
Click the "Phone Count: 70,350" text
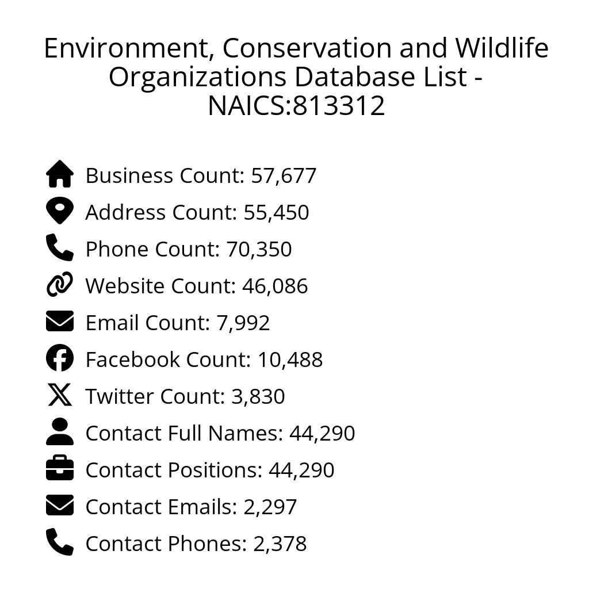click(x=189, y=249)
